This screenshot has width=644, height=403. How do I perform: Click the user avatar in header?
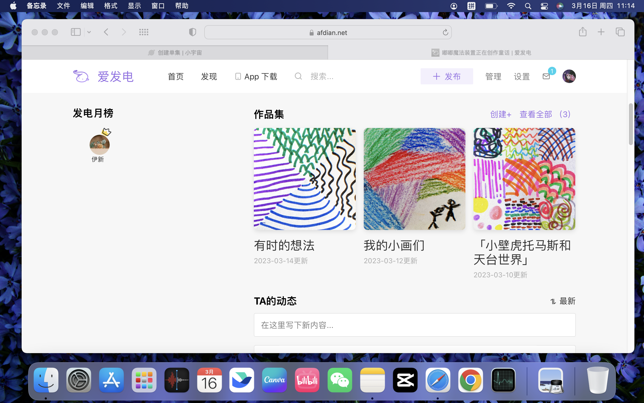(569, 77)
